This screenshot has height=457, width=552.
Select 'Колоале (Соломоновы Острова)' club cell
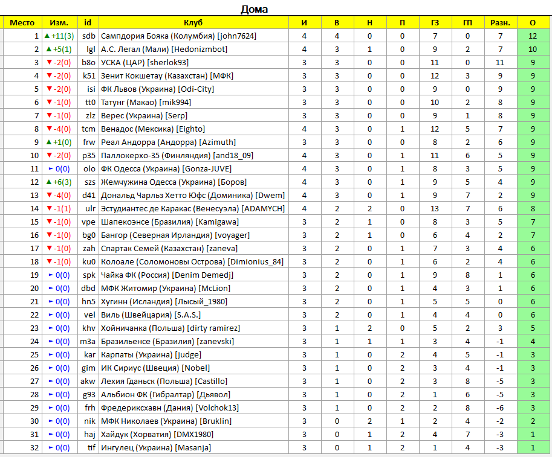coord(193,262)
